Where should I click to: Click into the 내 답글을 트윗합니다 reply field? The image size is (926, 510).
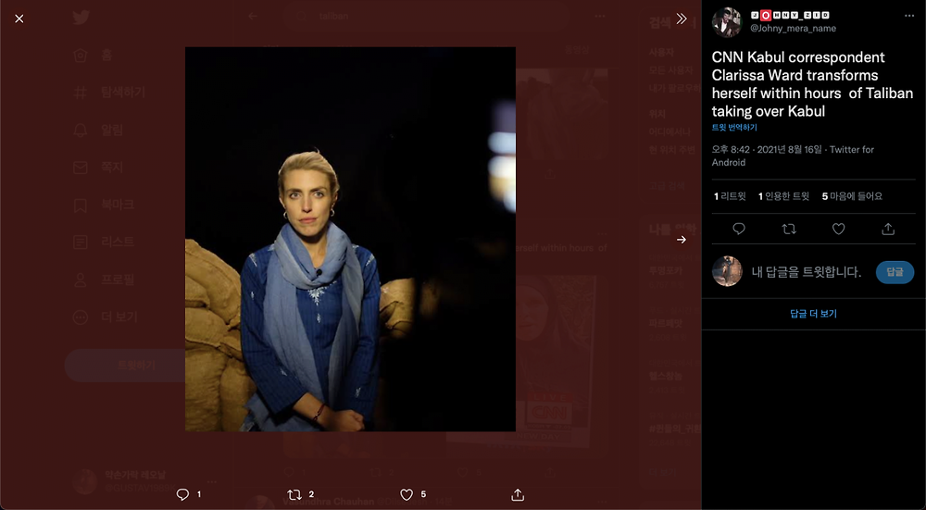807,272
